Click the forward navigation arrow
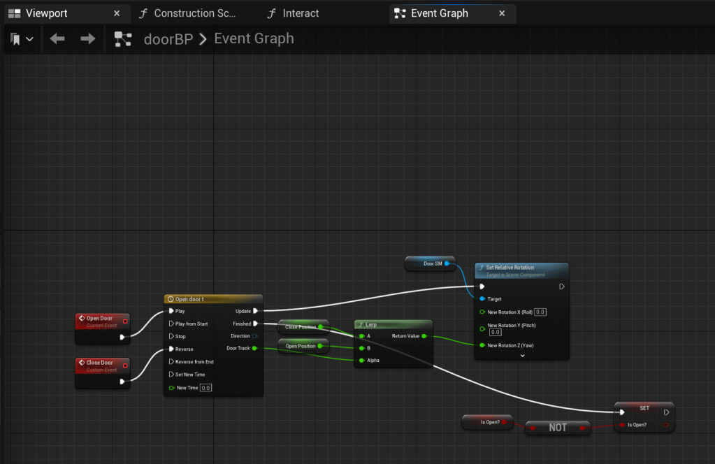This screenshot has width=715, height=464. [87, 39]
